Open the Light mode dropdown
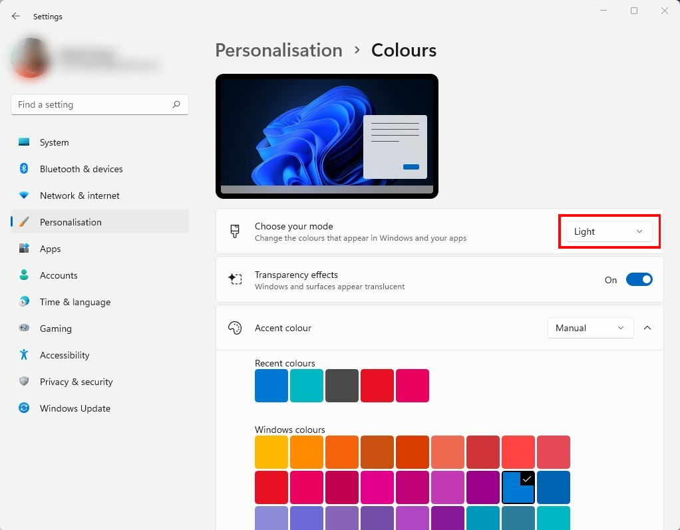This screenshot has height=530, width=680. click(x=609, y=231)
